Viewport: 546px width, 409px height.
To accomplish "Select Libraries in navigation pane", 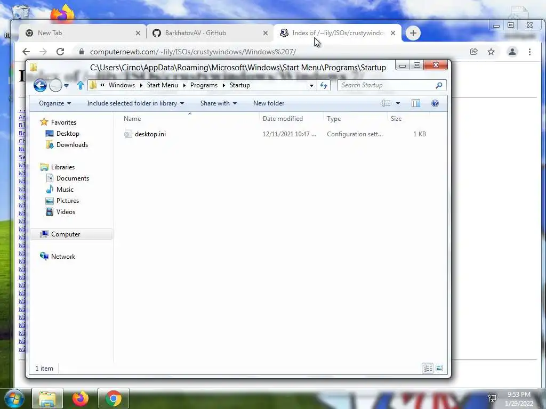I will (x=63, y=167).
